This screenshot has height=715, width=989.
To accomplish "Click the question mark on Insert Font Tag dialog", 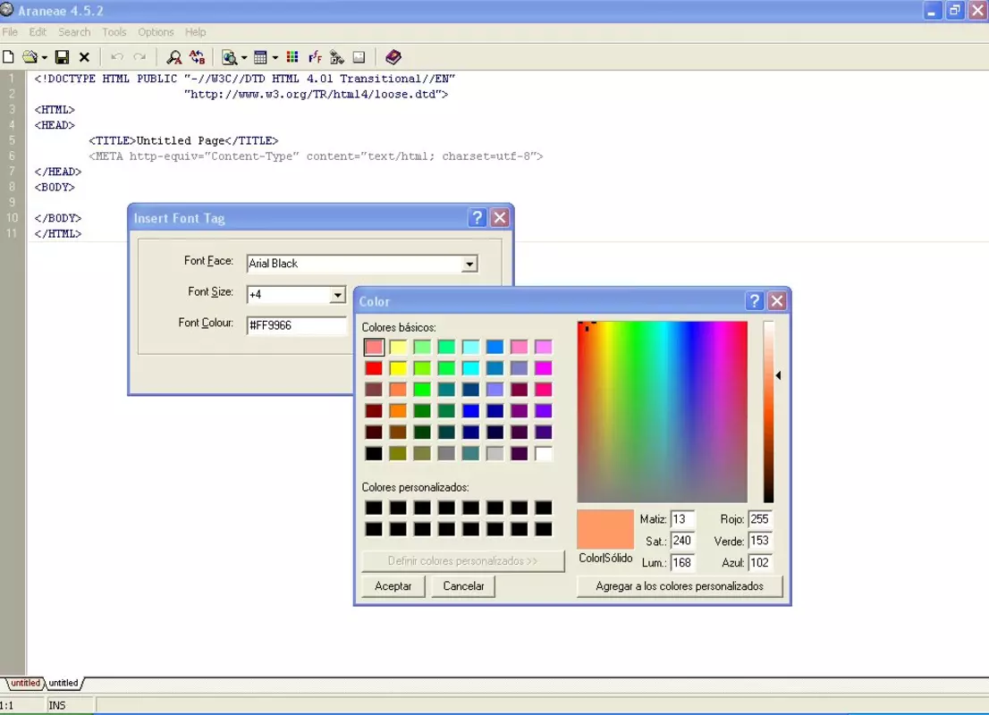I will point(478,217).
